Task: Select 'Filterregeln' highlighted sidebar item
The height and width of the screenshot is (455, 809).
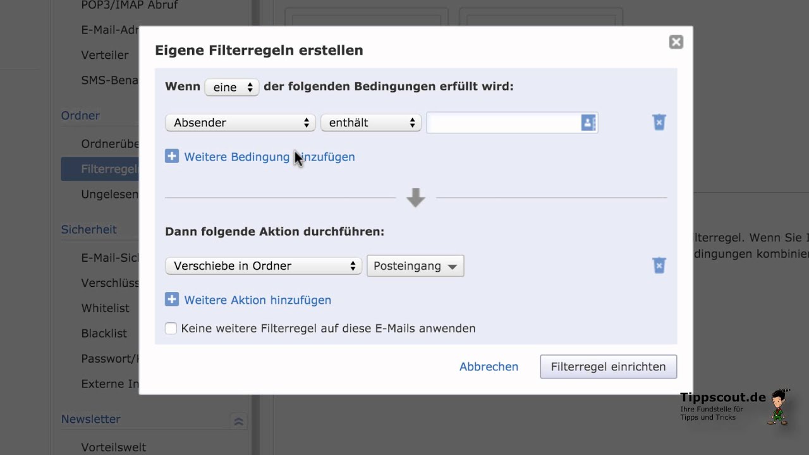Action: [x=100, y=169]
